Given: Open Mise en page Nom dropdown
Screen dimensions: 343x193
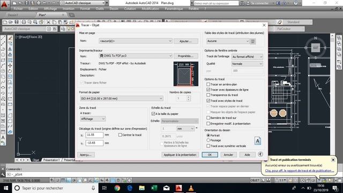Looking at the screenshot, I should 136,41.
